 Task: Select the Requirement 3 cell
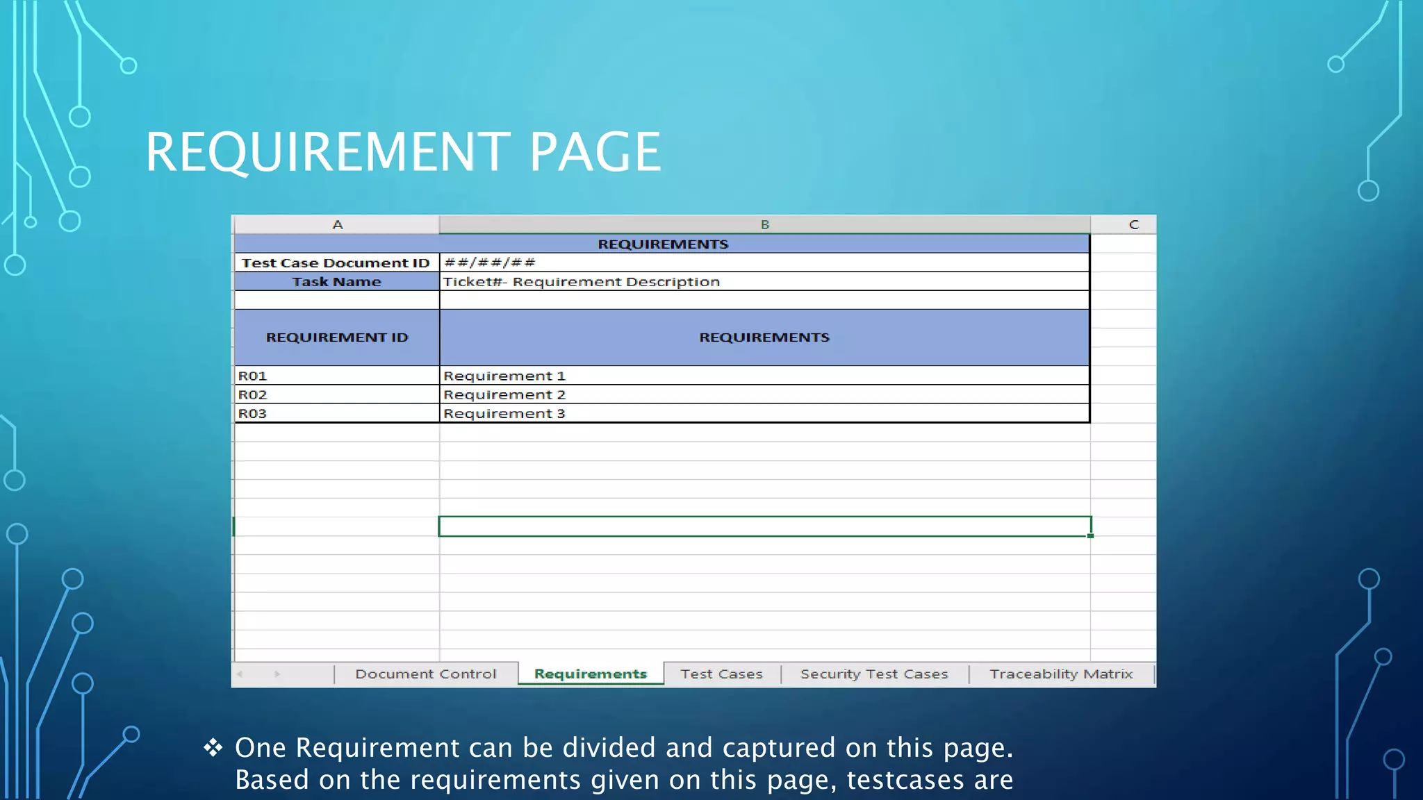click(764, 413)
